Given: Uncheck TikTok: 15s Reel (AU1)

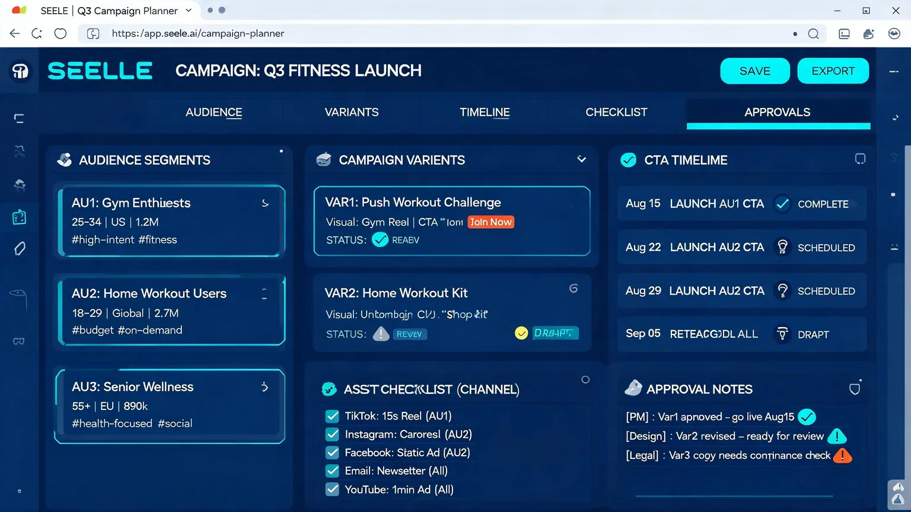Looking at the screenshot, I should 333,416.
